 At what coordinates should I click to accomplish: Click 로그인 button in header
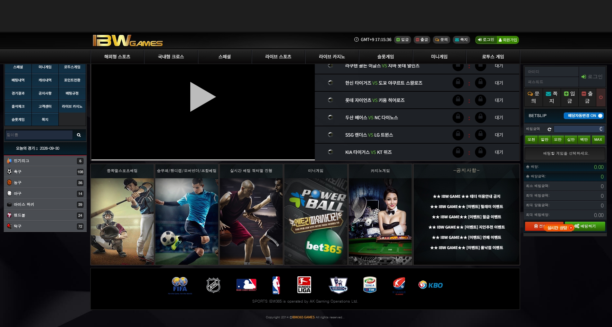click(x=486, y=40)
